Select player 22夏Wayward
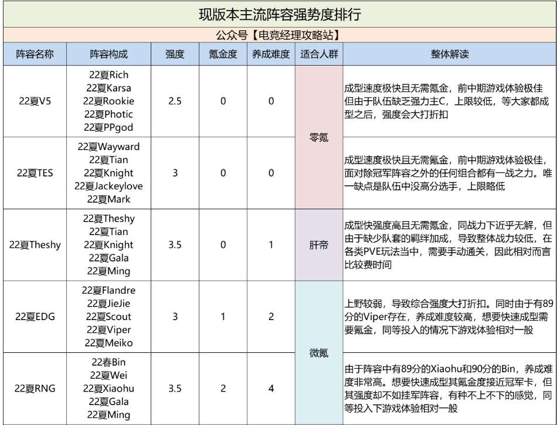 coord(108,147)
